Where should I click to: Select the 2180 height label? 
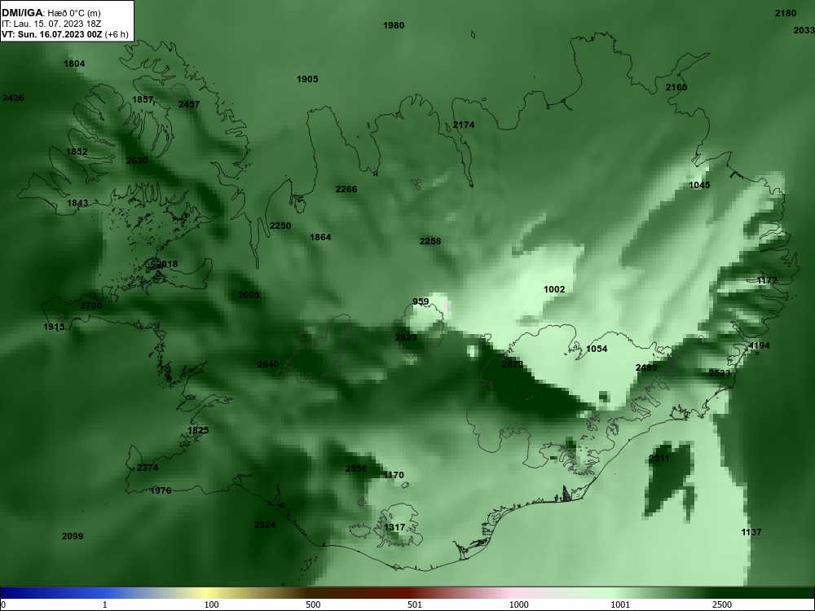click(786, 14)
